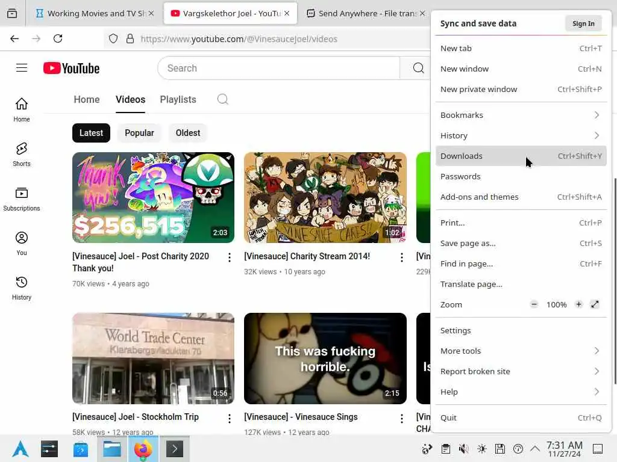Select the Oldest filter chip
617x462 pixels.
(188, 133)
